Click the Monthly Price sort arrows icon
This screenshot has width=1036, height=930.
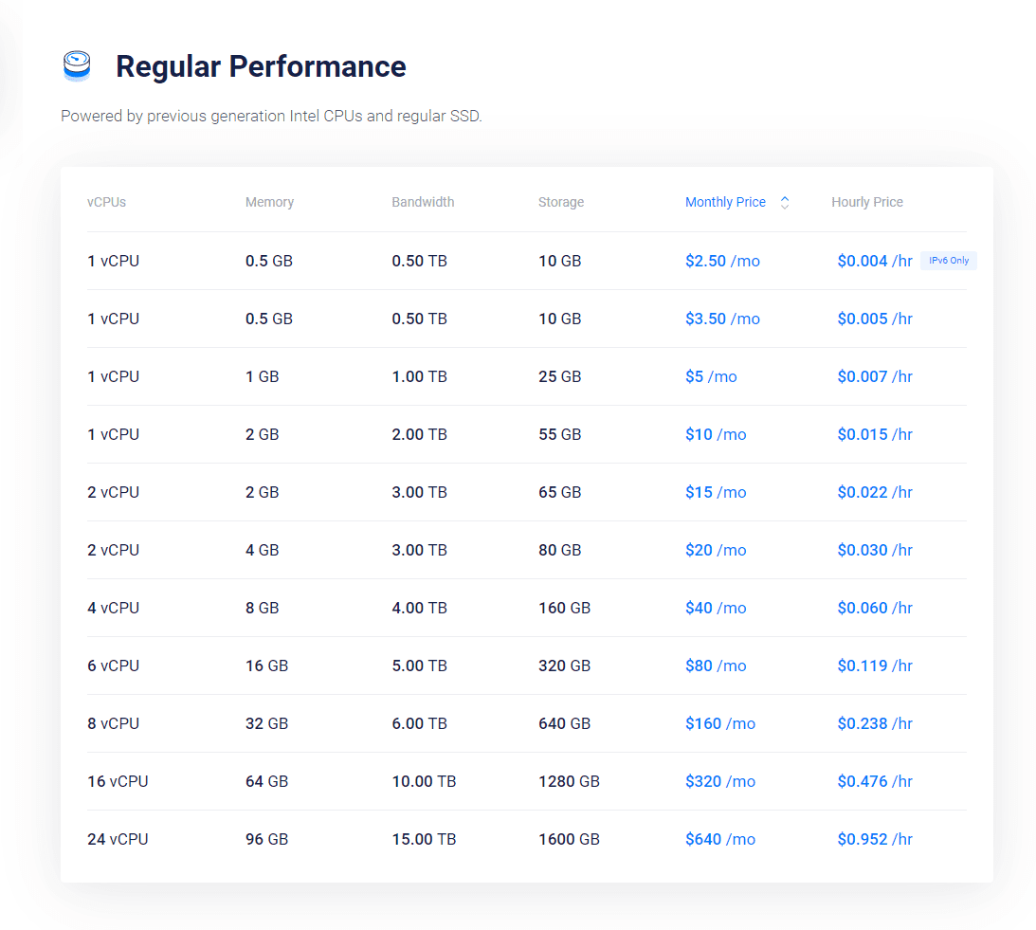784,202
